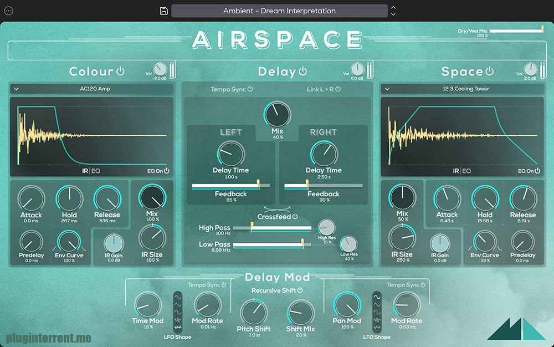The width and height of the screenshot is (554, 347).
Task: Click the Colour IR Size knob at 180 %
Action: click(x=152, y=238)
